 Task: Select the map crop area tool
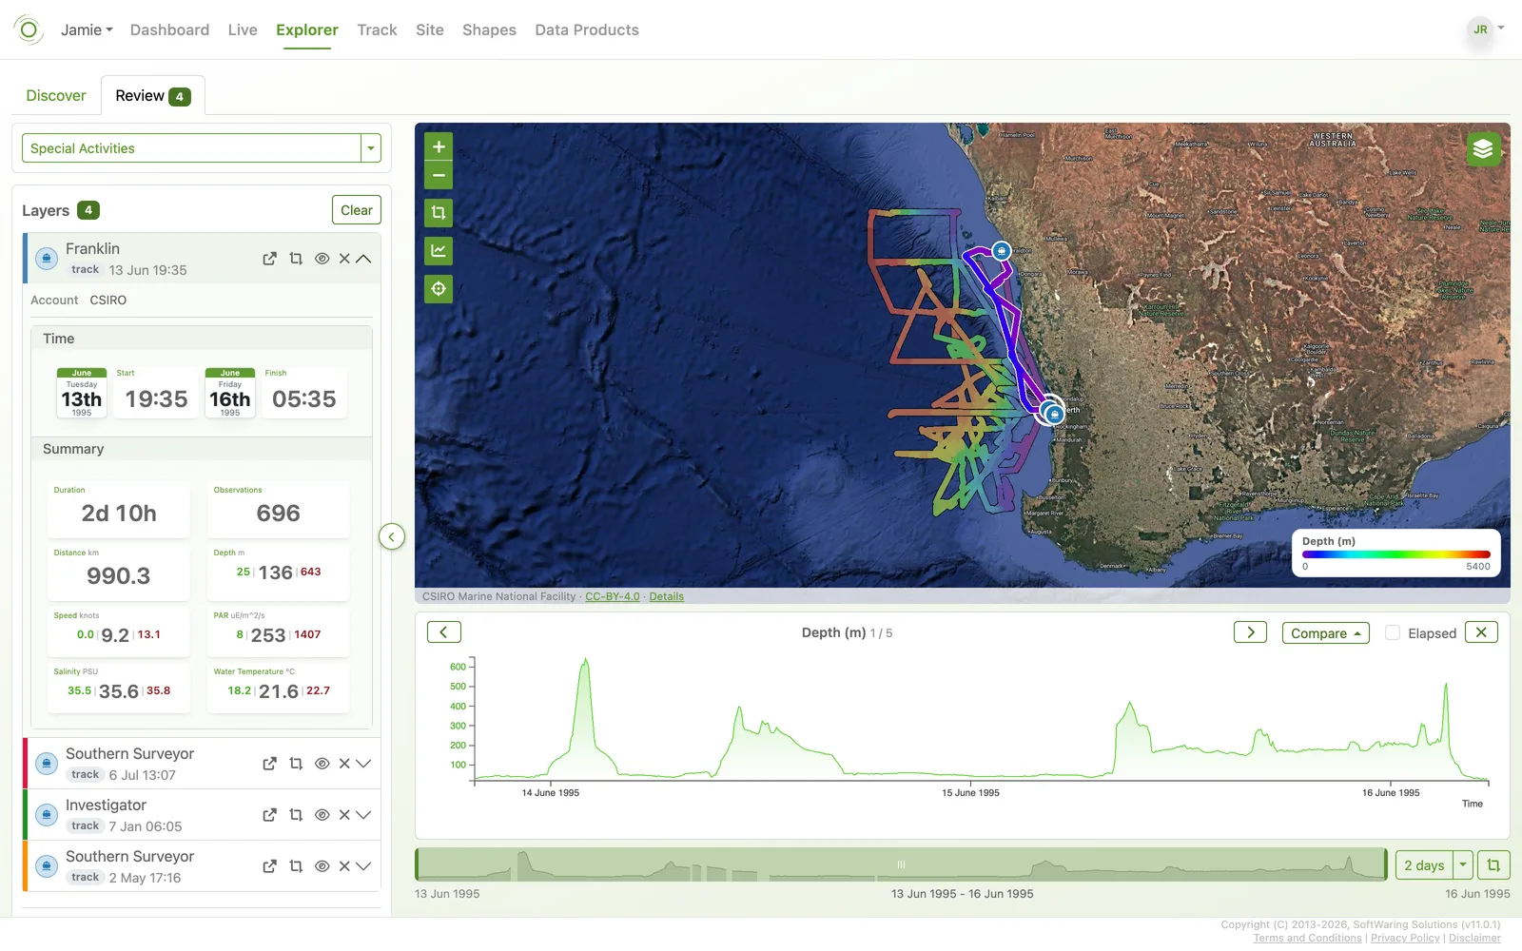439,213
